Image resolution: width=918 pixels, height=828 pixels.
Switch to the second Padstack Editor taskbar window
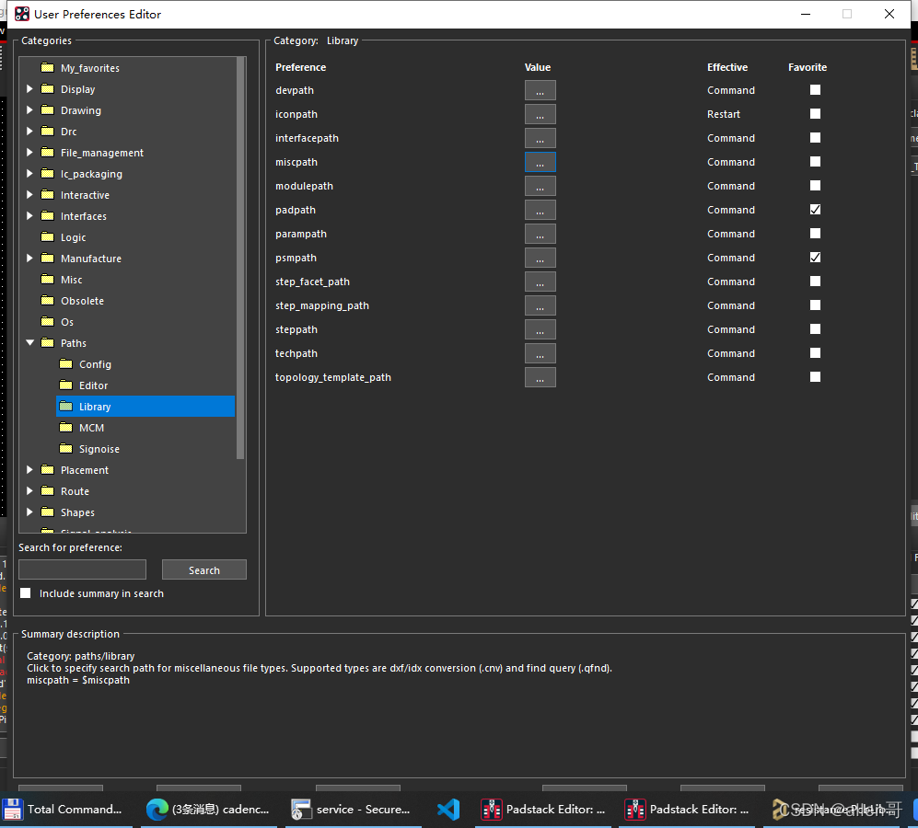pyautogui.click(x=687, y=810)
